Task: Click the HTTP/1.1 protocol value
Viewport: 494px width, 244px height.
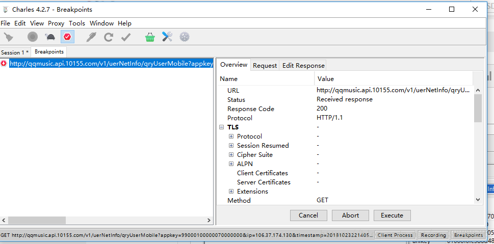Action: coord(330,118)
